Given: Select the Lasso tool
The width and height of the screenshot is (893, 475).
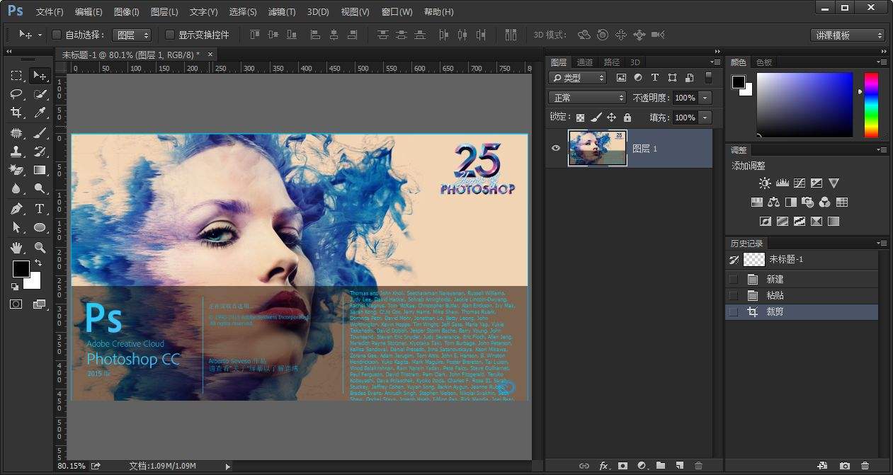Looking at the screenshot, I should 16,94.
